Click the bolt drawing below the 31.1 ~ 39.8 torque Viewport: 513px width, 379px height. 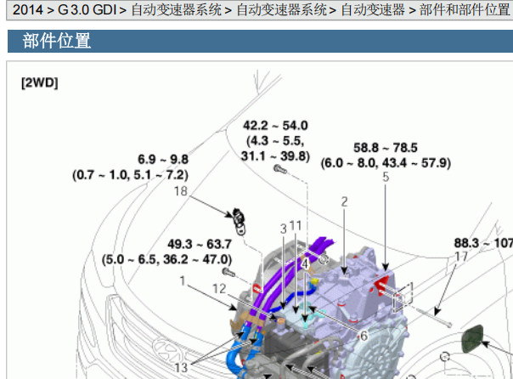(x=280, y=170)
